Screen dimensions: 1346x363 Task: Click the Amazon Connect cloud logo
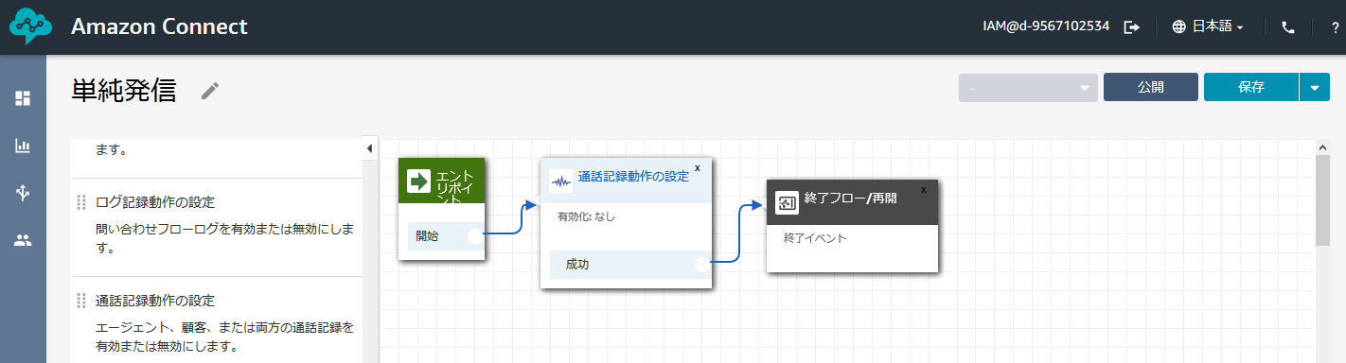point(31,27)
